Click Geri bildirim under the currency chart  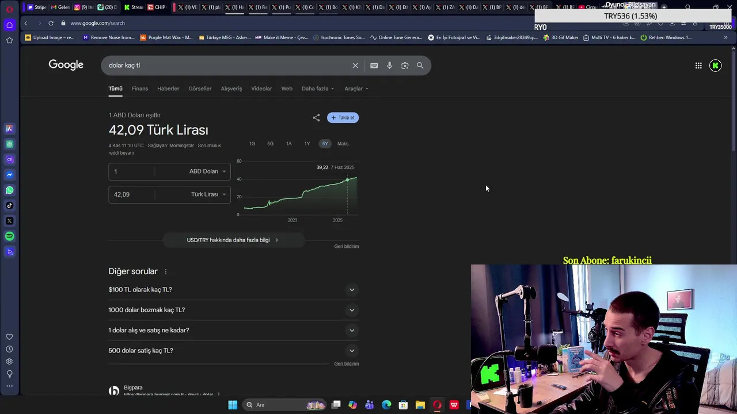tap(347, 246)
